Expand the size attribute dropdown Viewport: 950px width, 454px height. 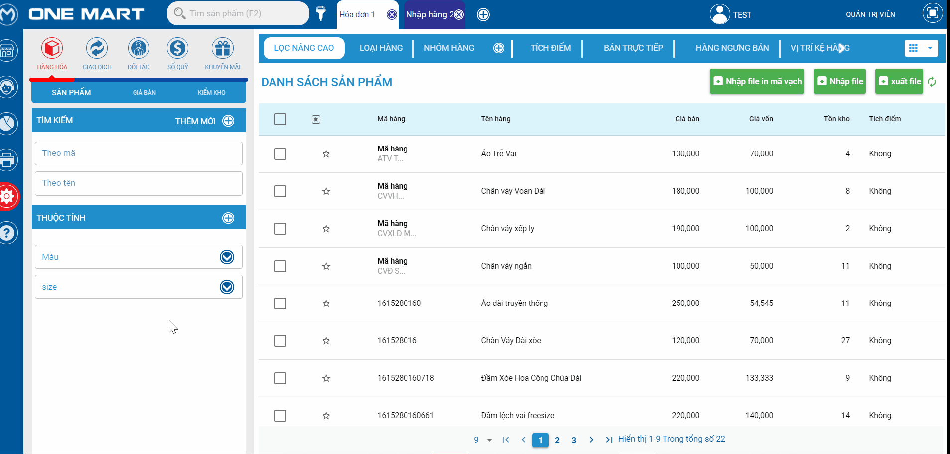coord(227,287)
